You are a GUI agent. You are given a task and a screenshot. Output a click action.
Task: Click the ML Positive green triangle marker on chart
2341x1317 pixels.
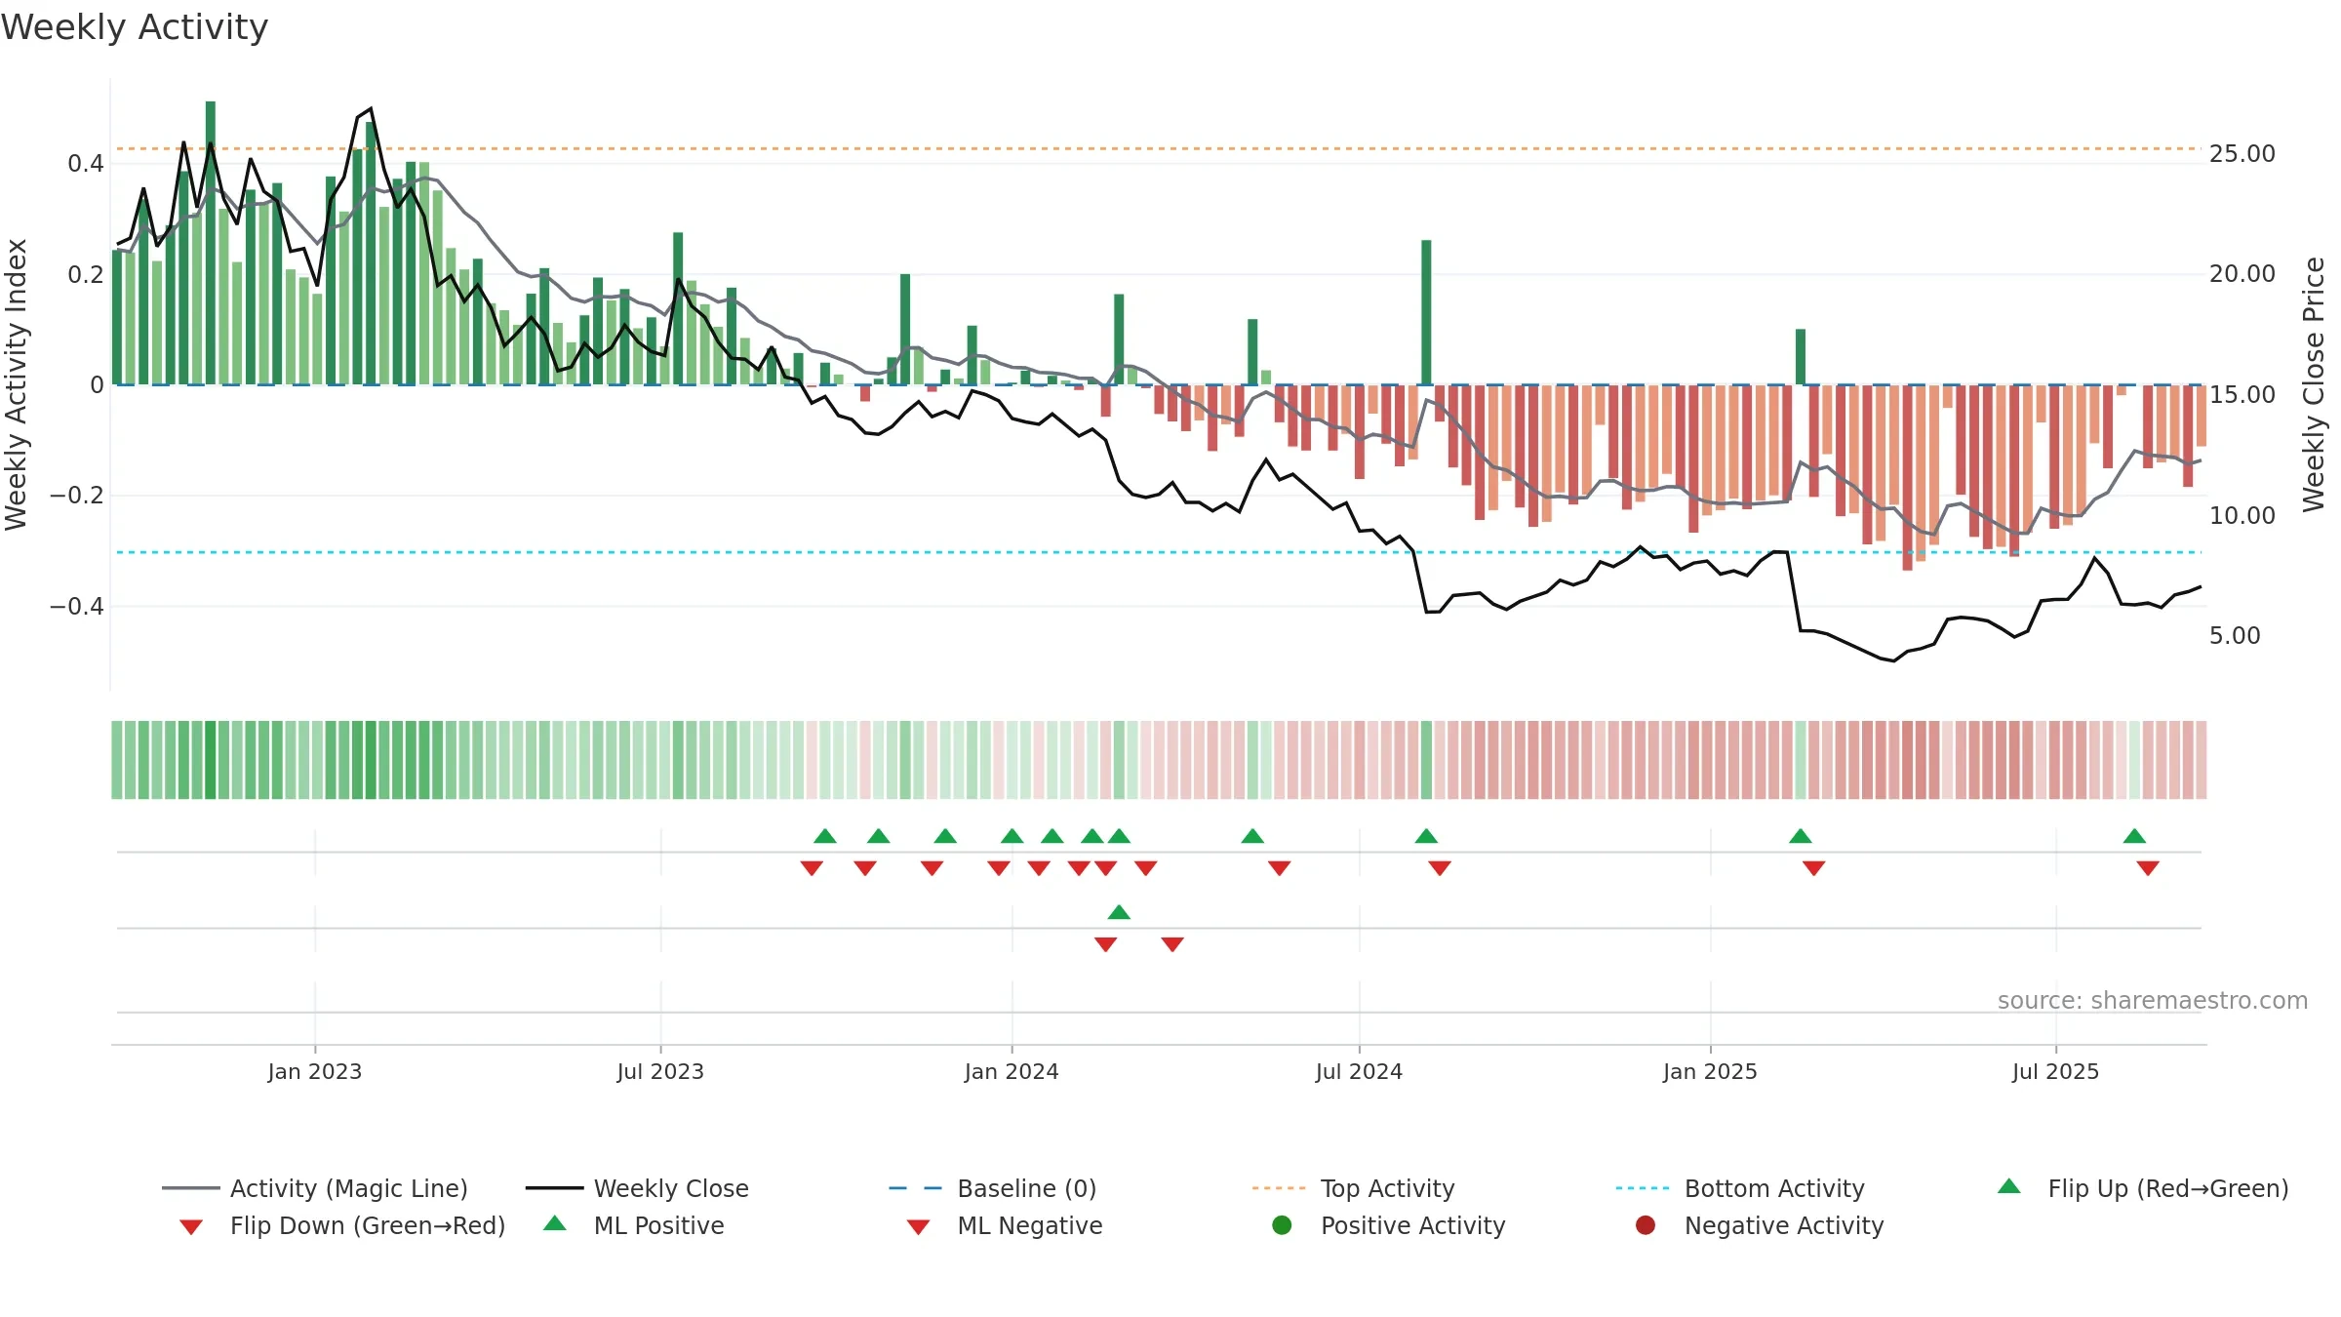(x=1119, y=912)
